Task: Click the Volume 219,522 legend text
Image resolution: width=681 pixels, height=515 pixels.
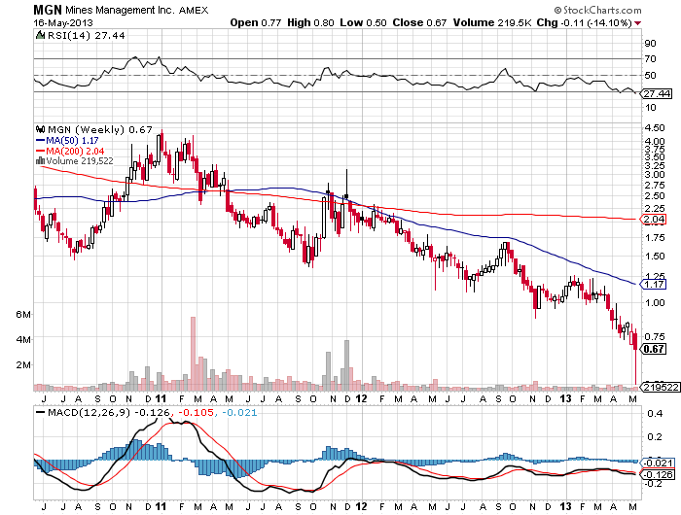Action: coord(80,161)
